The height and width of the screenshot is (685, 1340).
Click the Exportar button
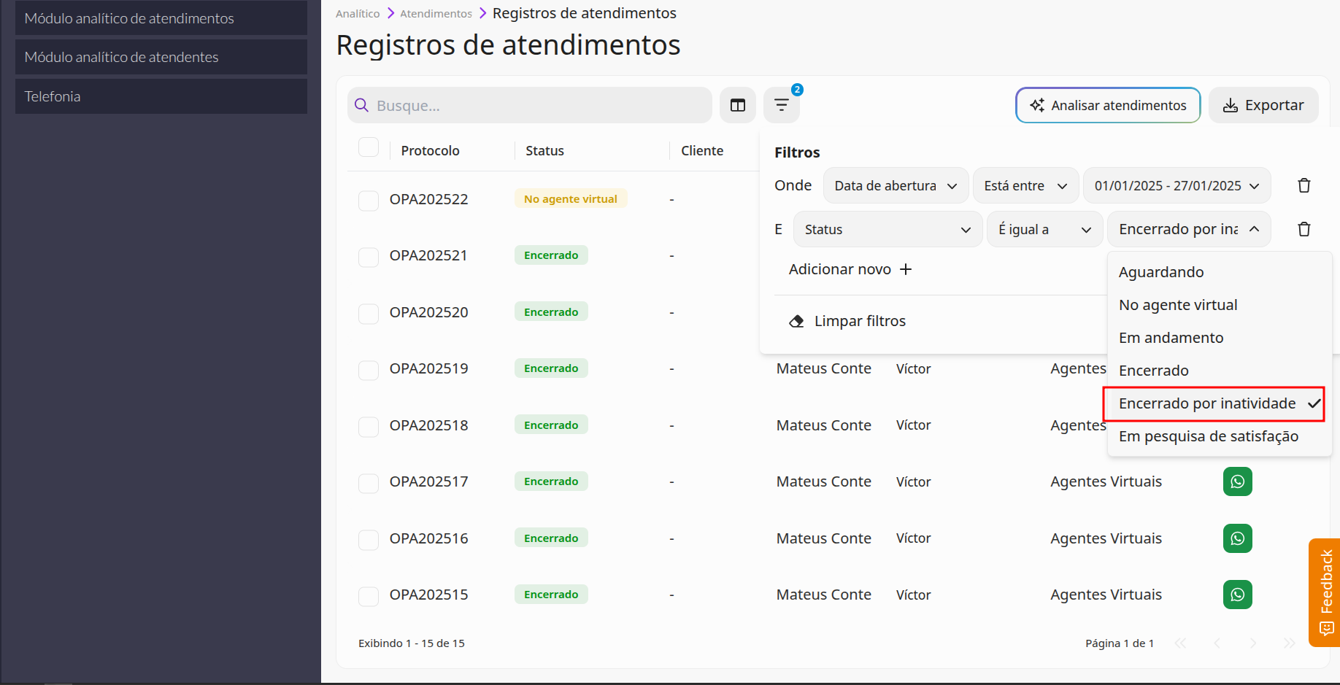point(1263,105)
